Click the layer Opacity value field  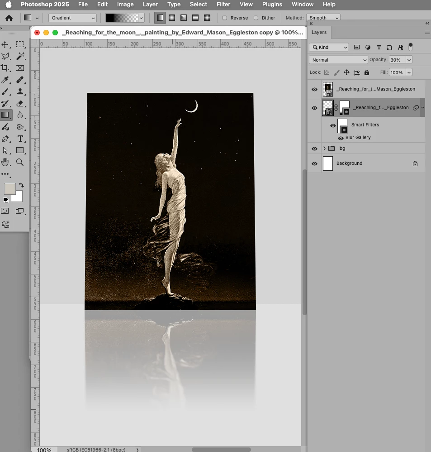398,60
